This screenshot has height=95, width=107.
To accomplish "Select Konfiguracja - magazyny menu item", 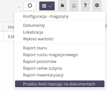I will coord(60,16).
